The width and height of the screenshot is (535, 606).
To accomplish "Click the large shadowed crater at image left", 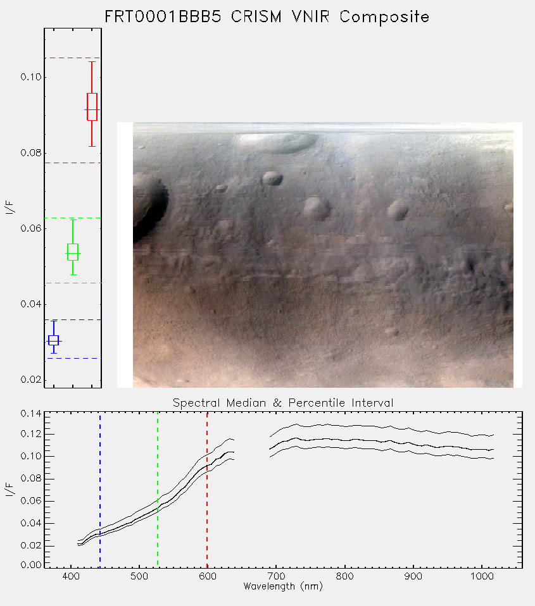I will (149, 207).
